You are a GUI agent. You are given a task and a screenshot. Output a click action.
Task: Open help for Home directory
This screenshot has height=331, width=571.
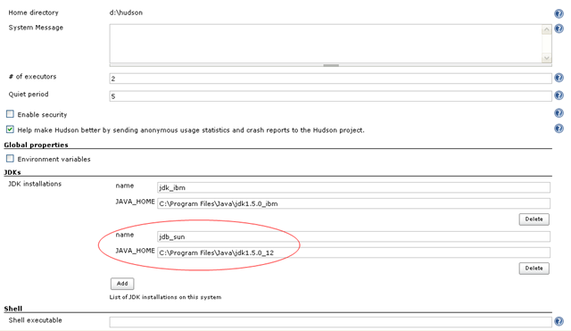click(x=559, y=13)
